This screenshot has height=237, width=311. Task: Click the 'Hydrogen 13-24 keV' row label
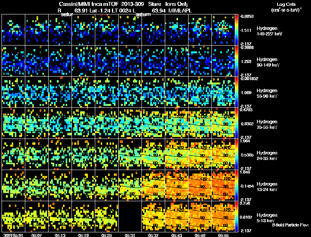point(267,187)
